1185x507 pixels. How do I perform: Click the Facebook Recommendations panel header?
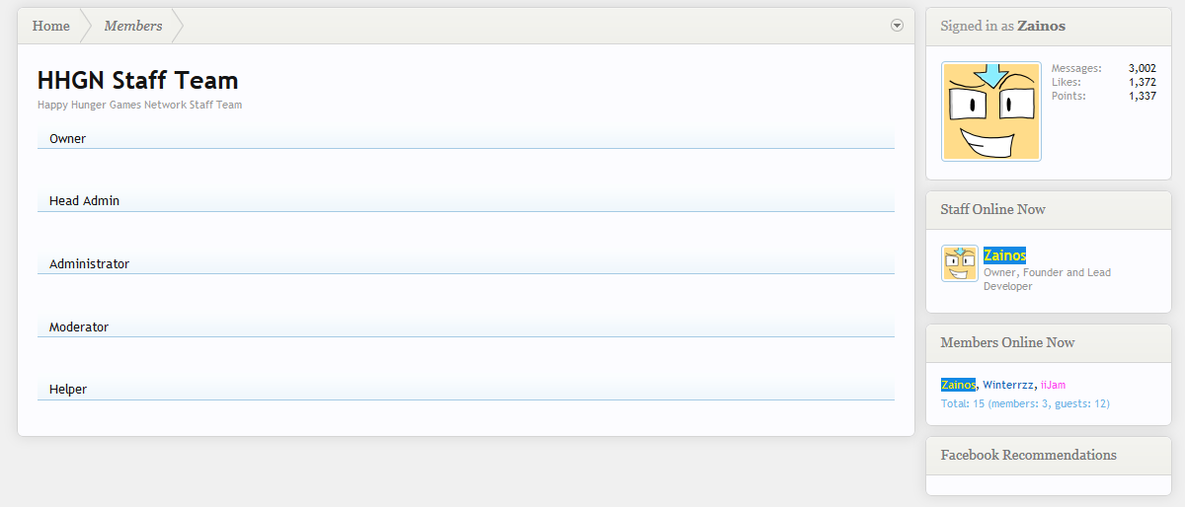coord(1028,455)
